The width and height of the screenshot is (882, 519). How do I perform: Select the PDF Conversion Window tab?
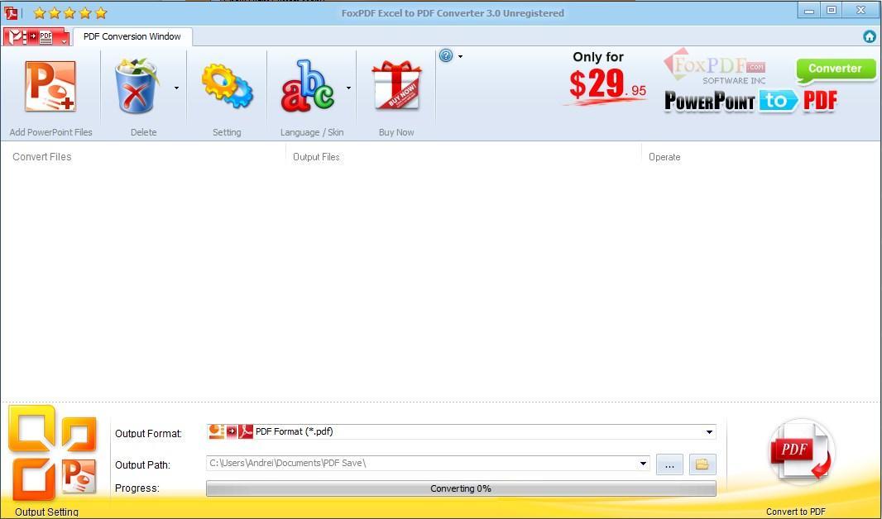[132, 36]
